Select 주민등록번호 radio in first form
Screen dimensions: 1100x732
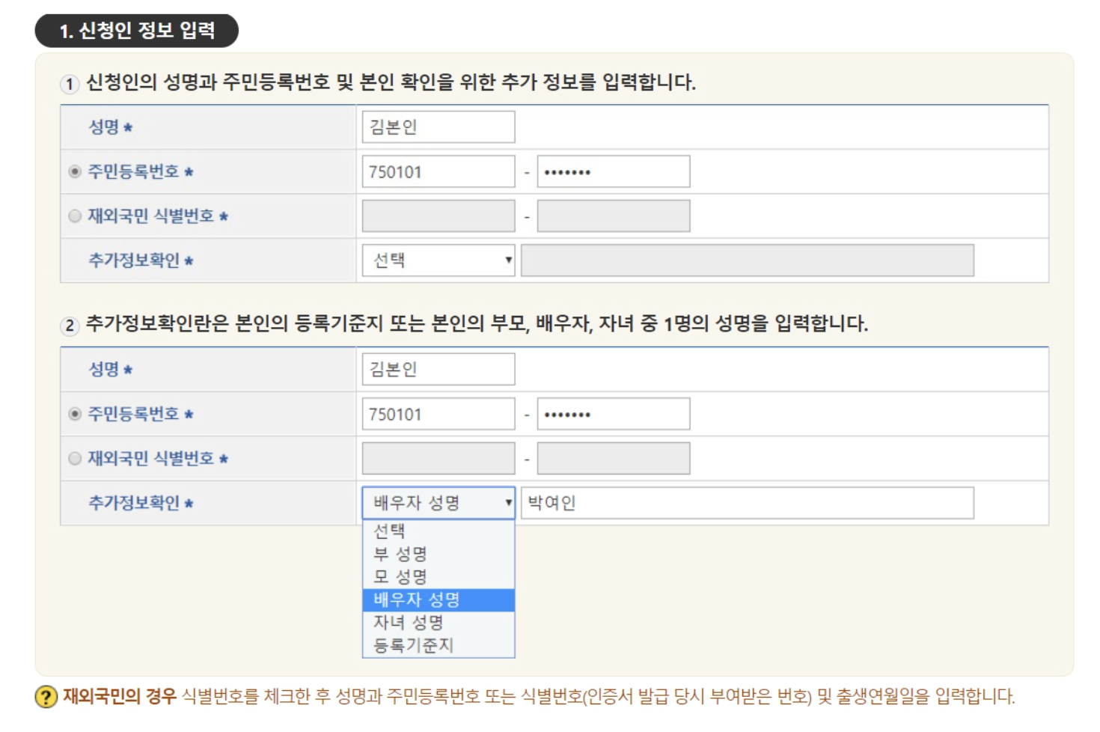click(75, 172)
